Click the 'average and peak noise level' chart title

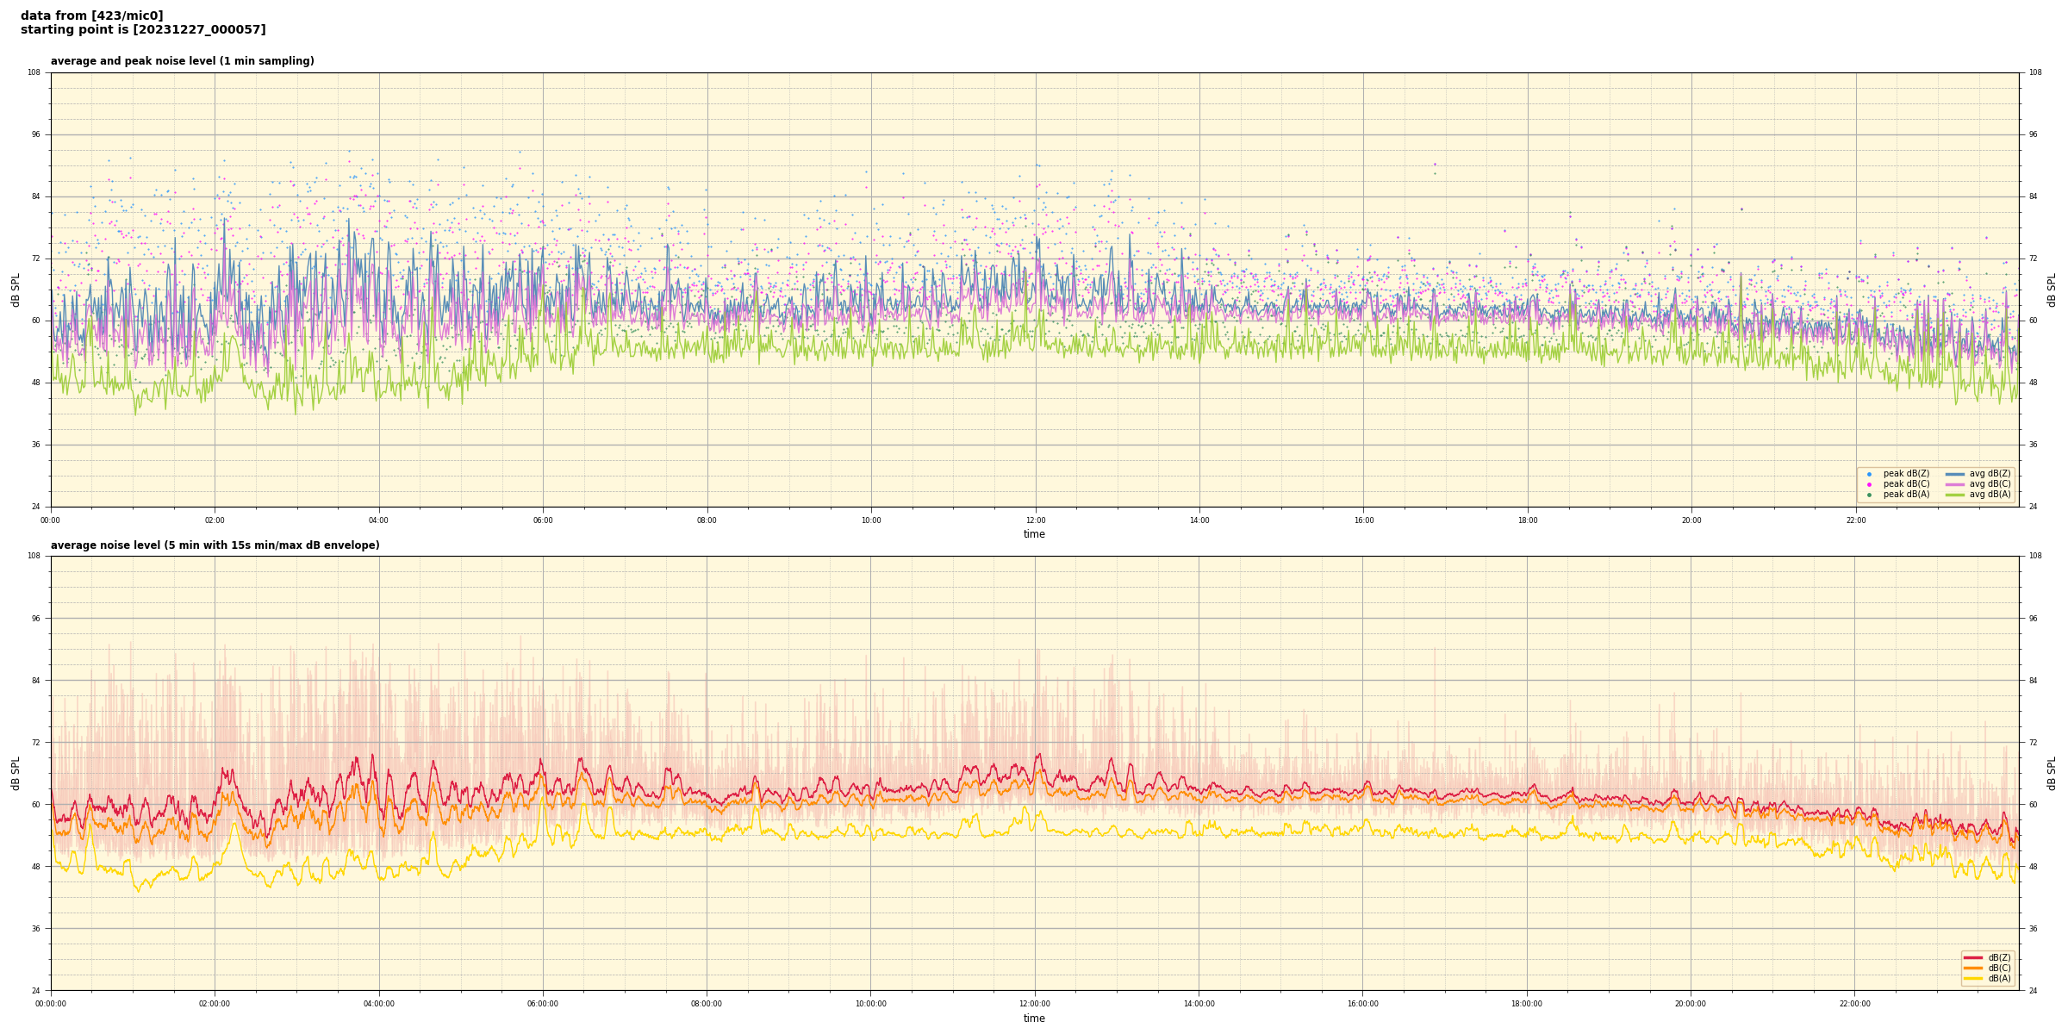(182, 61)
